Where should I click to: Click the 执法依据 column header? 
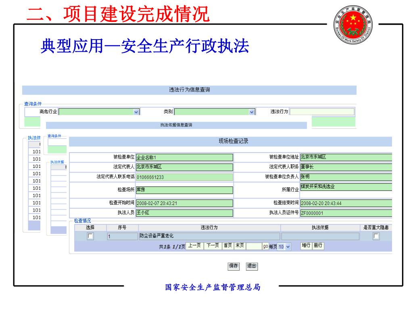(320, 228)
